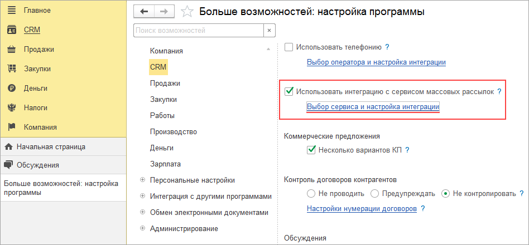Viewport: 529px width, 245px height.
Task: Toggle the Несколько вариантов КП checkbox
Action: [311, 150]
